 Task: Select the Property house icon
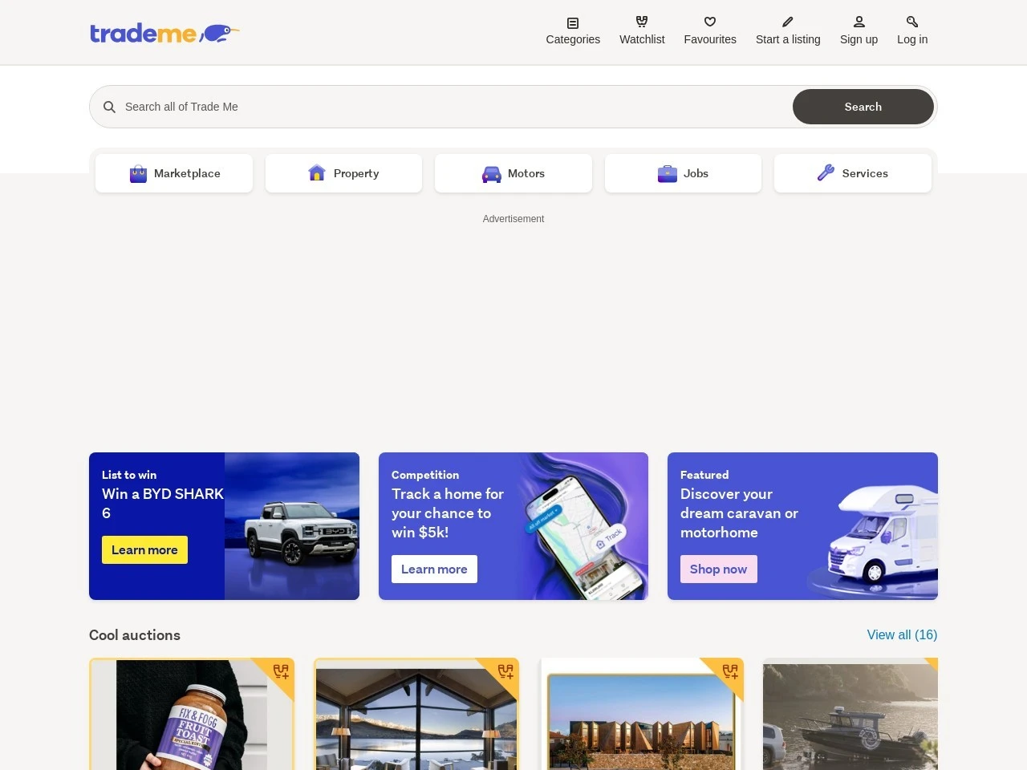317,173
